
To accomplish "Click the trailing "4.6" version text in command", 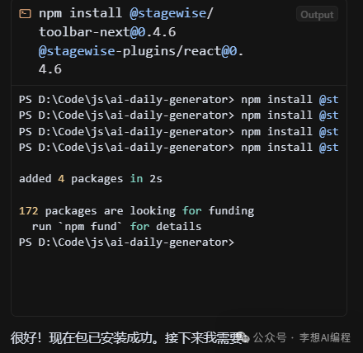I will (x=50, y=69).
